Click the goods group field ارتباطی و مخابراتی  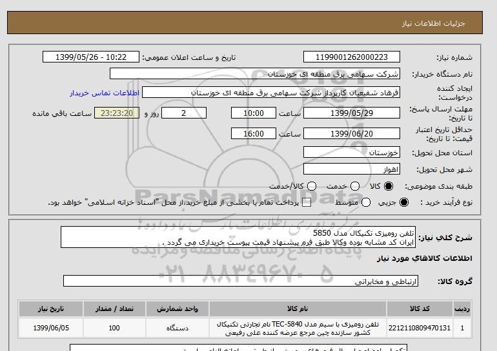coord(241,281)
